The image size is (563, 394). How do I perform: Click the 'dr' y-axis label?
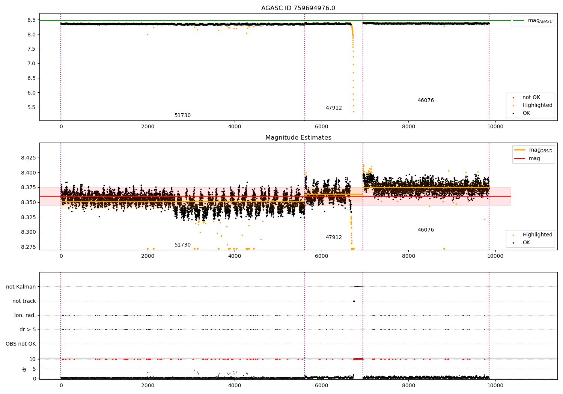point(24,369)
